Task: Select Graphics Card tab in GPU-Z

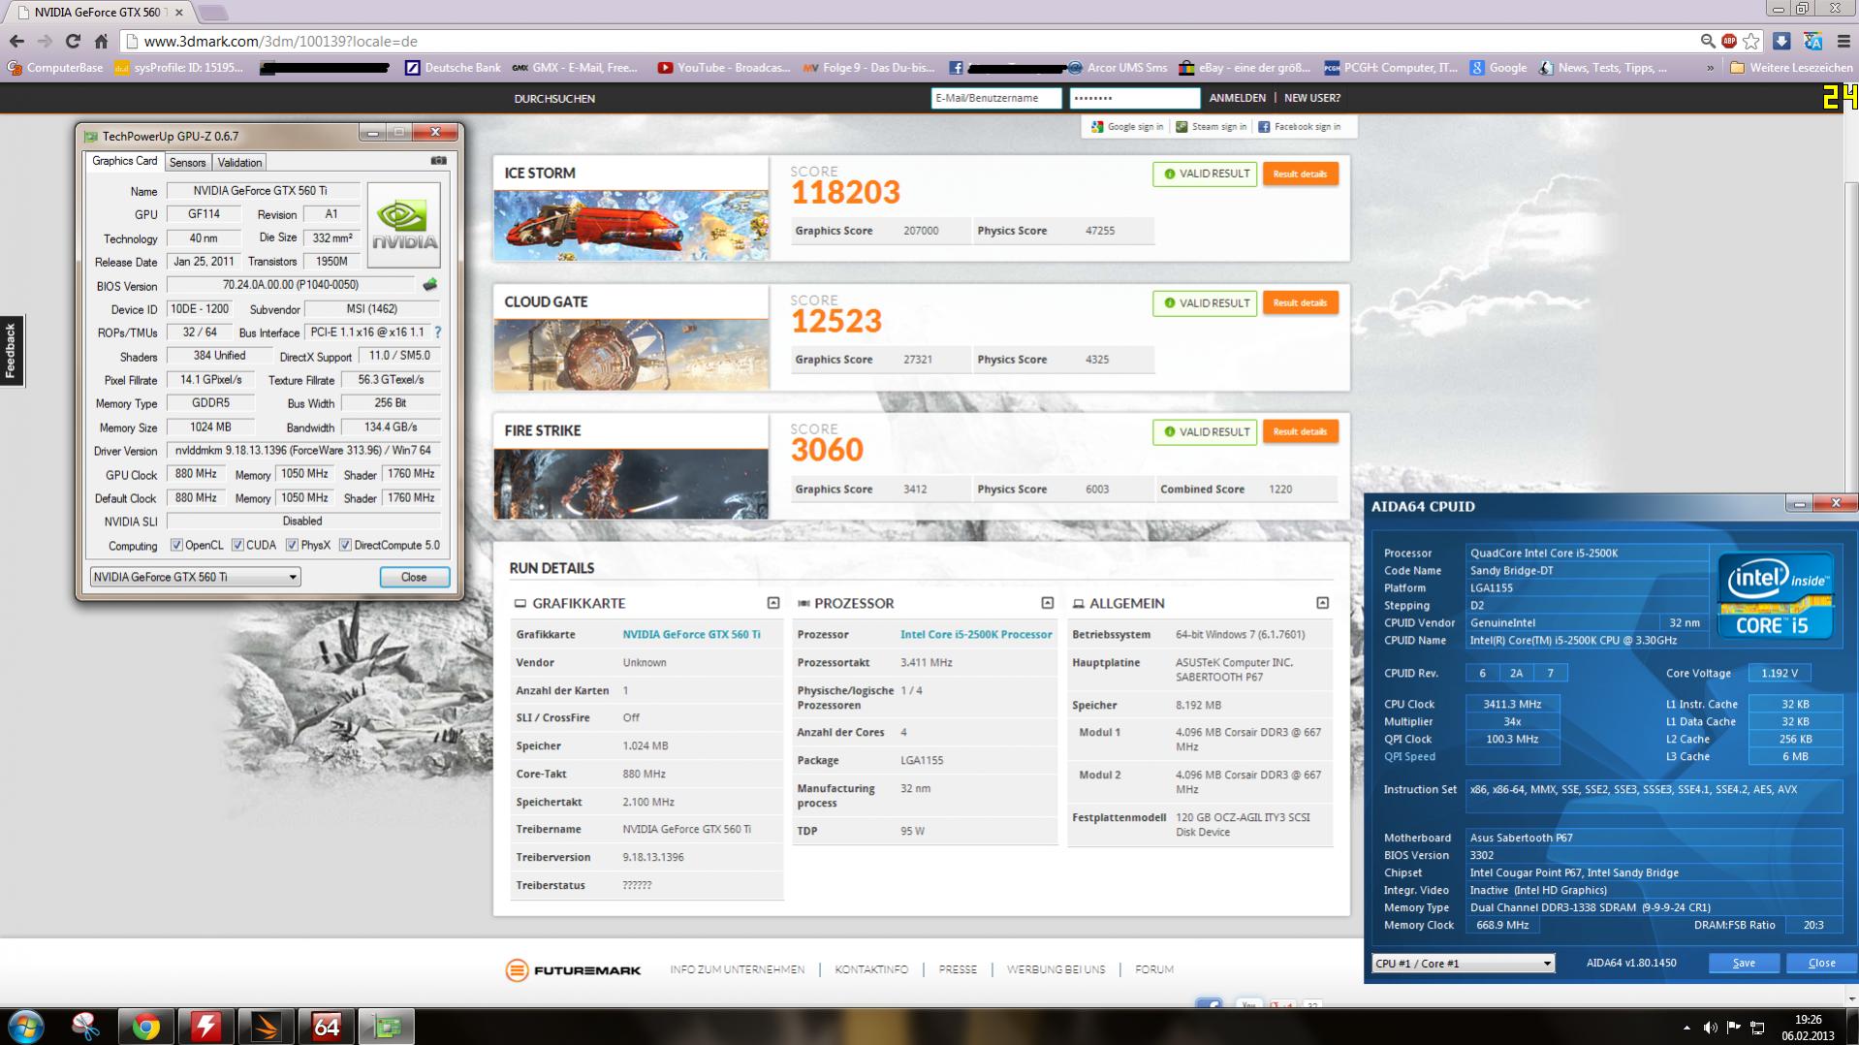Action: click(125, 161)
